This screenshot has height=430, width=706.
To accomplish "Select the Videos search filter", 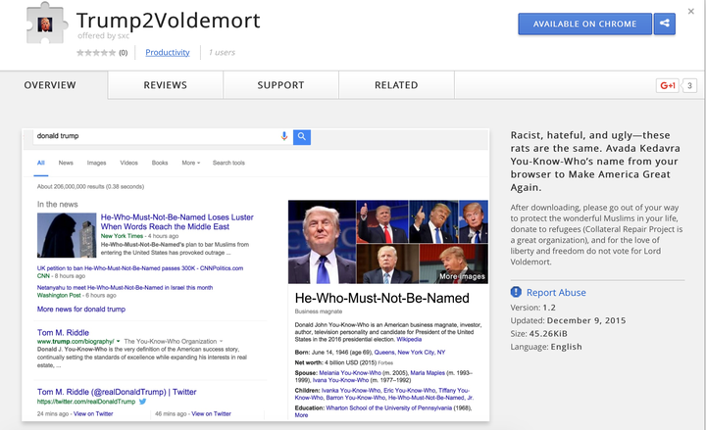I will (x=128, y=163).
